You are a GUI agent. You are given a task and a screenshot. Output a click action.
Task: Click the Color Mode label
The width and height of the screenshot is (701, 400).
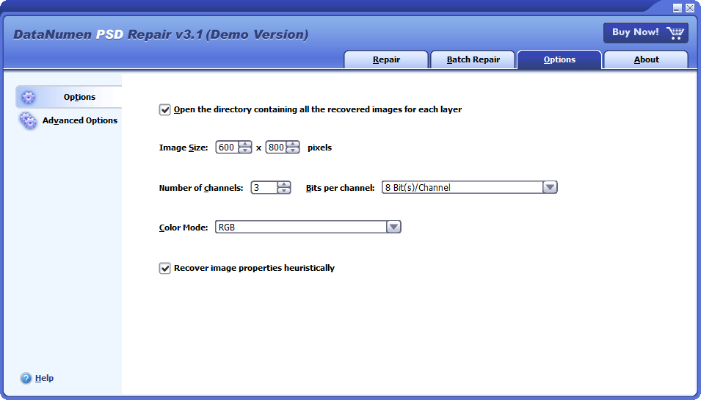click(184, 228)
